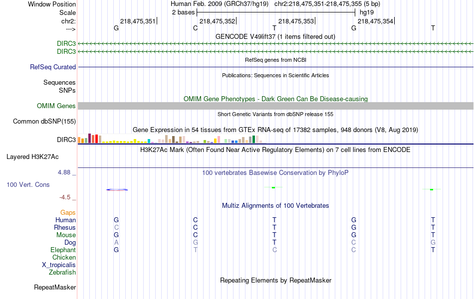474x299 pixels.
Task: Click the SNPs track label
Action: pos(67,90)
